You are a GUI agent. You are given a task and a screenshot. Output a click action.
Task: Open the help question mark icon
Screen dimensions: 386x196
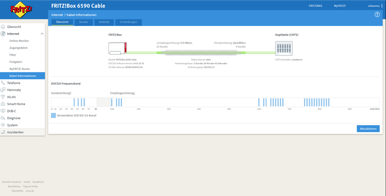(x=377, y=15)
